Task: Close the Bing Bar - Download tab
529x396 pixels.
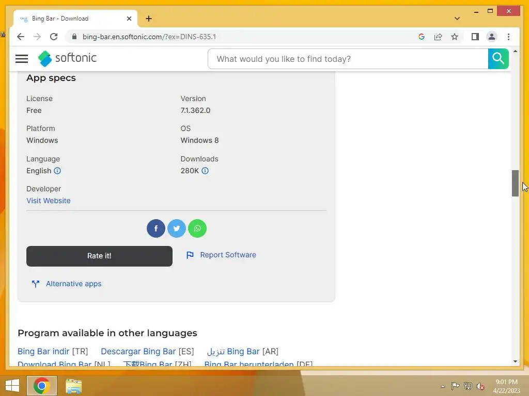Action: [129, 19]
